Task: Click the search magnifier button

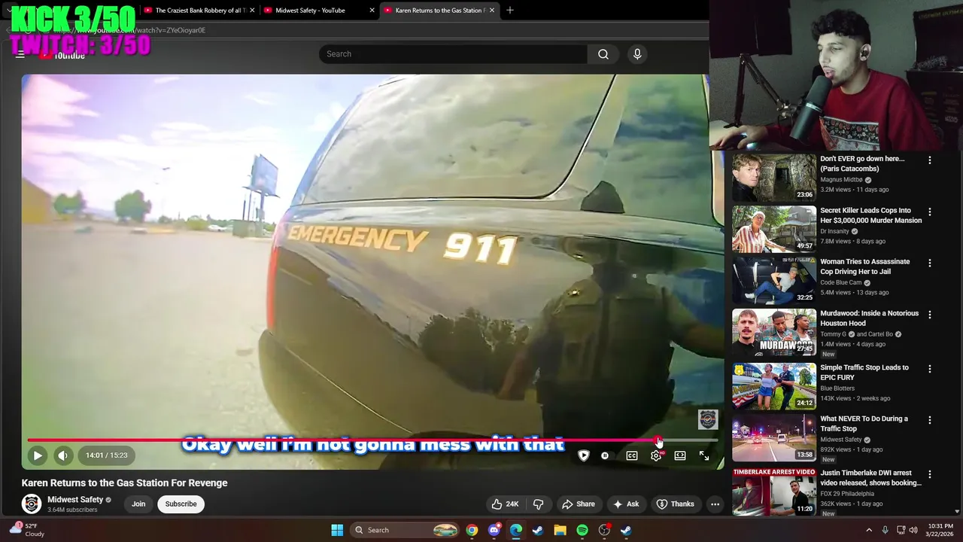Action: pos(603,54)
